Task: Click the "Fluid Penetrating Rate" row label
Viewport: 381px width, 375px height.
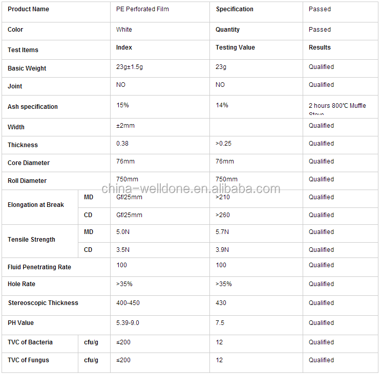Action: point(39,267)
